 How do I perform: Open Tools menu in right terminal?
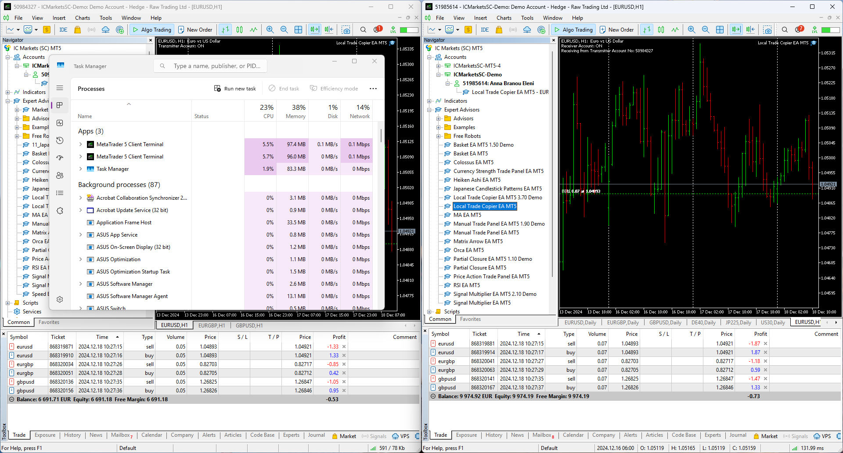coord(527,18)
